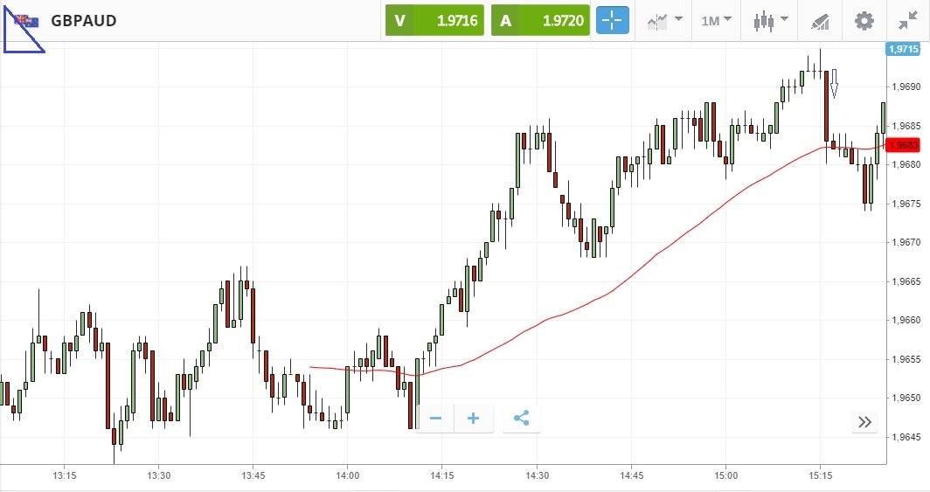Click the blue down arrow marker
Image resolution: width=930 pixels, height=492 pixels.
tap(834, 84)
